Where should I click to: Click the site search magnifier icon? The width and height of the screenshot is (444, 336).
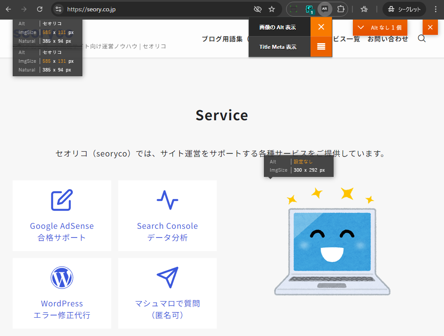click(422, 38)
